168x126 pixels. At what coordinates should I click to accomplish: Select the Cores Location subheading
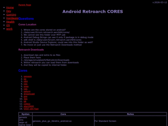click(27, 25)
